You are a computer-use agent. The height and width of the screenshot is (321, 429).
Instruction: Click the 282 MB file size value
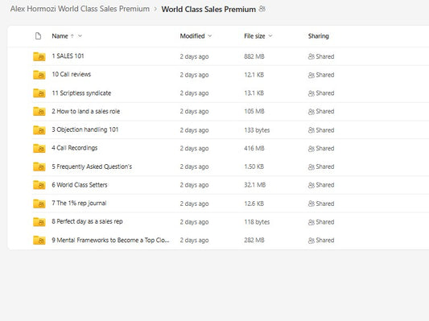click(254, 241)
